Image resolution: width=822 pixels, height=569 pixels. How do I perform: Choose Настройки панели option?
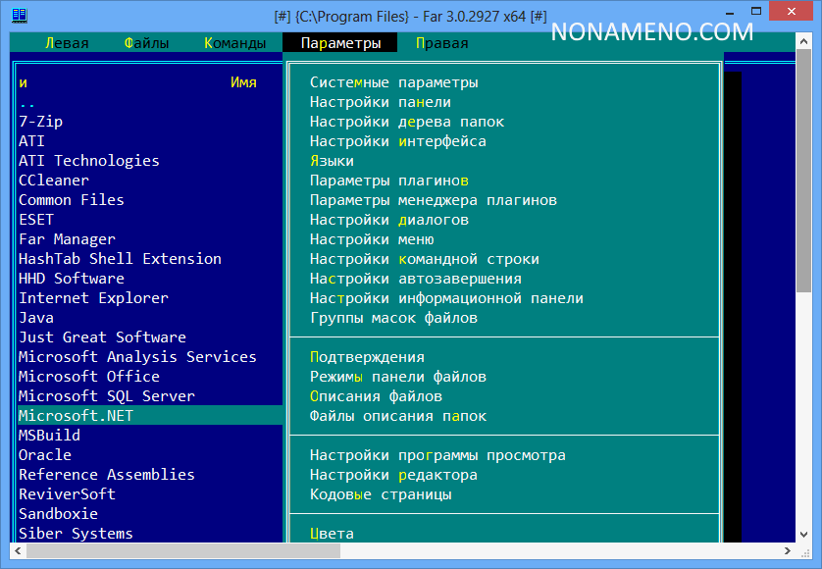point(381,102)
